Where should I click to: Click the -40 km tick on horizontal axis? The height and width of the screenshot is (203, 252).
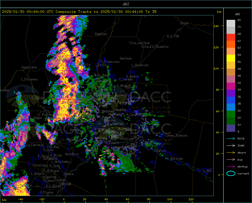pos(20,199)
